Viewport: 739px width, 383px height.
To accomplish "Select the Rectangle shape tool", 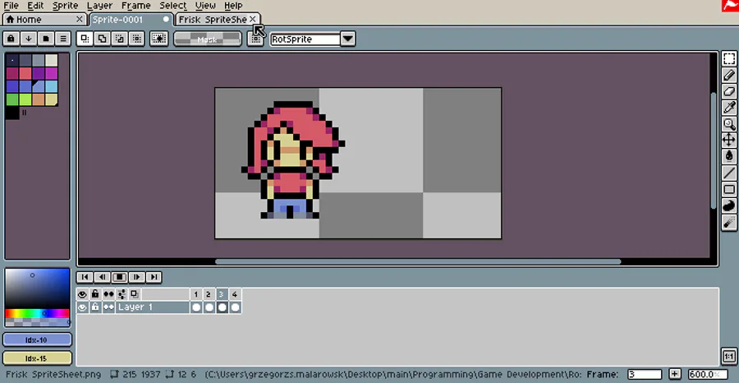I will point(729,189).
